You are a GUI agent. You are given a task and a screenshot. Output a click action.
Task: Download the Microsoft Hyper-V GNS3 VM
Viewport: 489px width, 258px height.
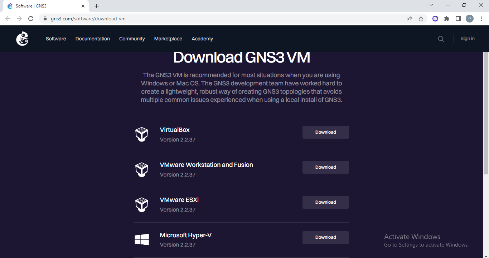pos(325,237)
